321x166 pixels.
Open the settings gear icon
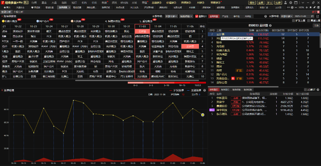[x=290, y=3]
